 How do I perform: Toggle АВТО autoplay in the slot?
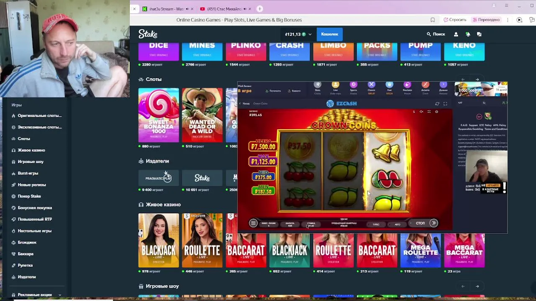[397, 224]
